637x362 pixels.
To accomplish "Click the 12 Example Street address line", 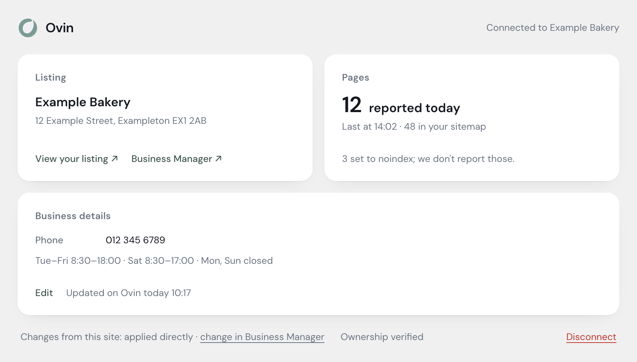I will click(x=121, y=121).
